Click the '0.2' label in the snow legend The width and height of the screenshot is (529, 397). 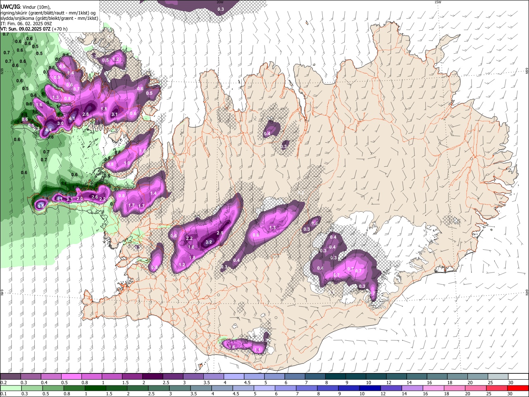[x=3, y=383]
